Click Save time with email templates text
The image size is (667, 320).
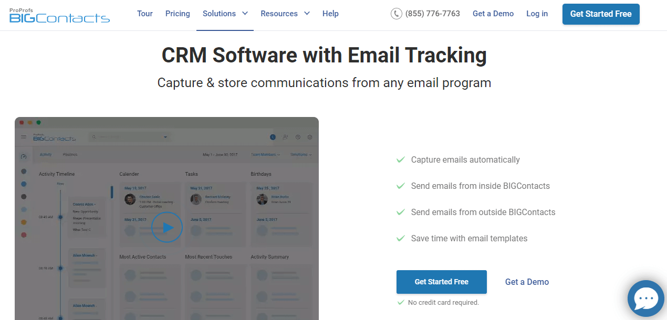(x=469, y=238)
